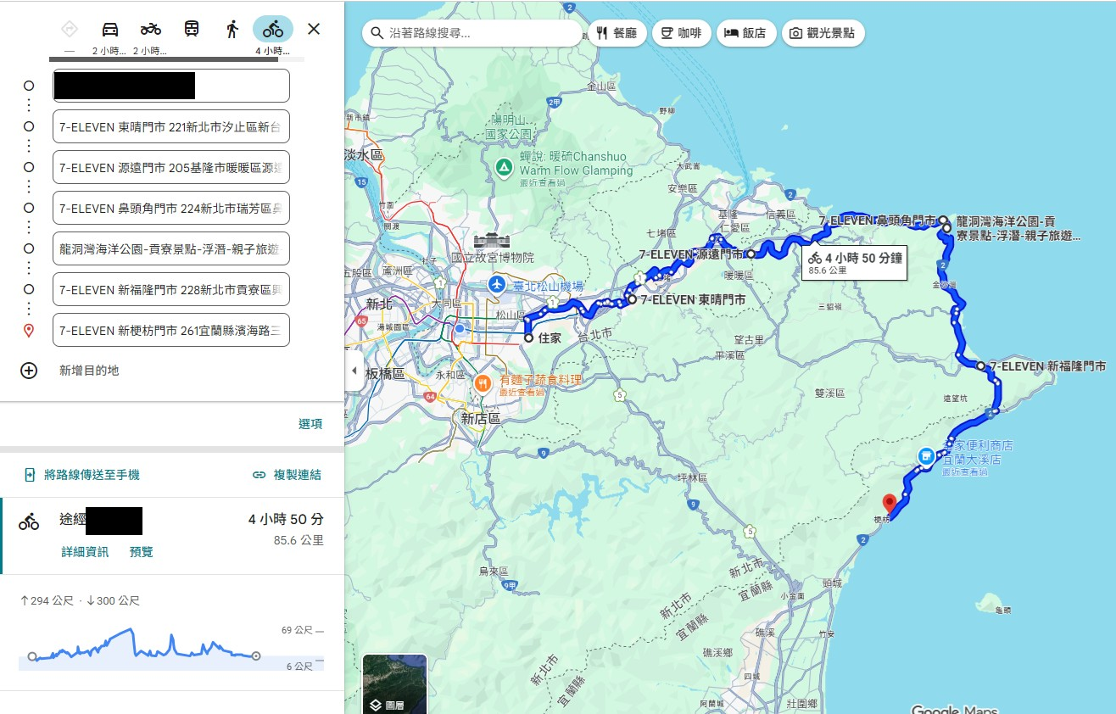Collapse the side panel with arrow
The image size is (1116, 714).
click(354, 371)
